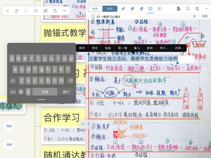Image resolution: width=211 pixels, height=158 pixels.
Task: Switch keyboard language with globe key
Action: click(x=21, y=92)
